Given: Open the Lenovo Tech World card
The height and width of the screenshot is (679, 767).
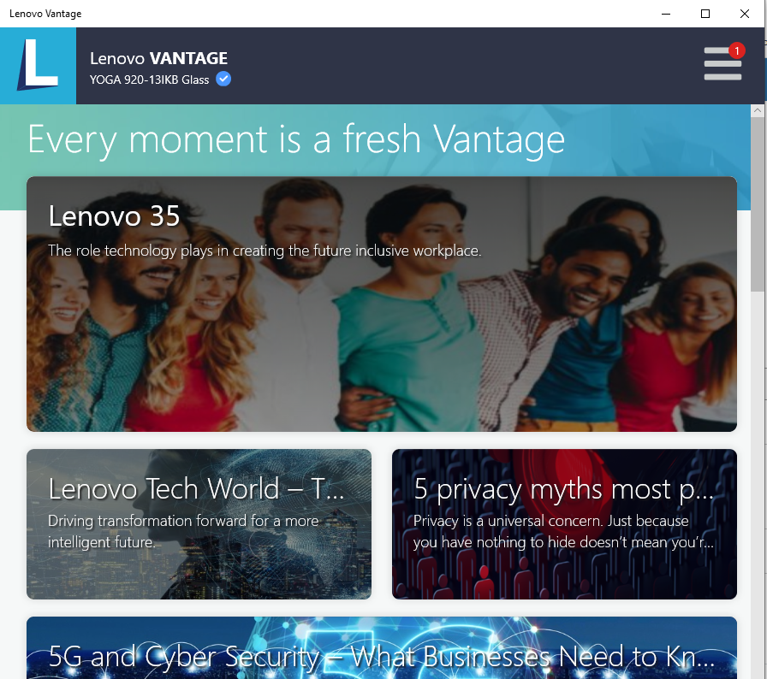Looking at the screenshot, I should click(x=199, y=524).
